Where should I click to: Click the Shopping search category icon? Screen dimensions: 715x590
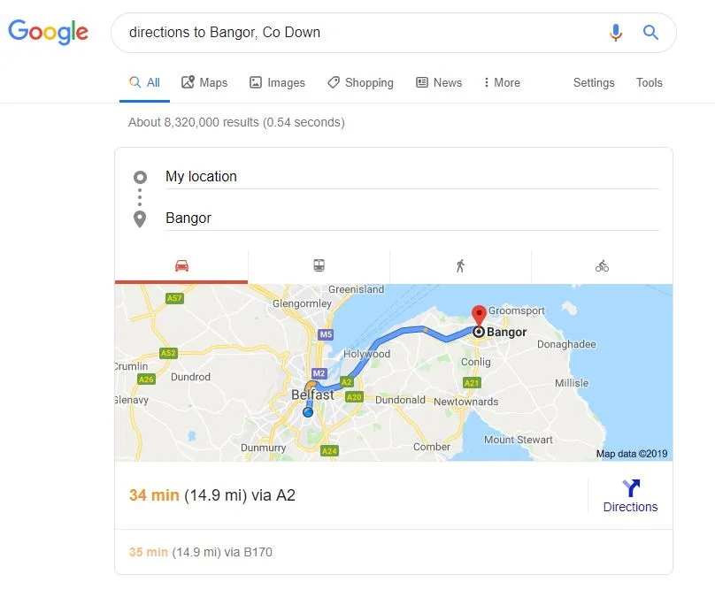tap(334, 82)
